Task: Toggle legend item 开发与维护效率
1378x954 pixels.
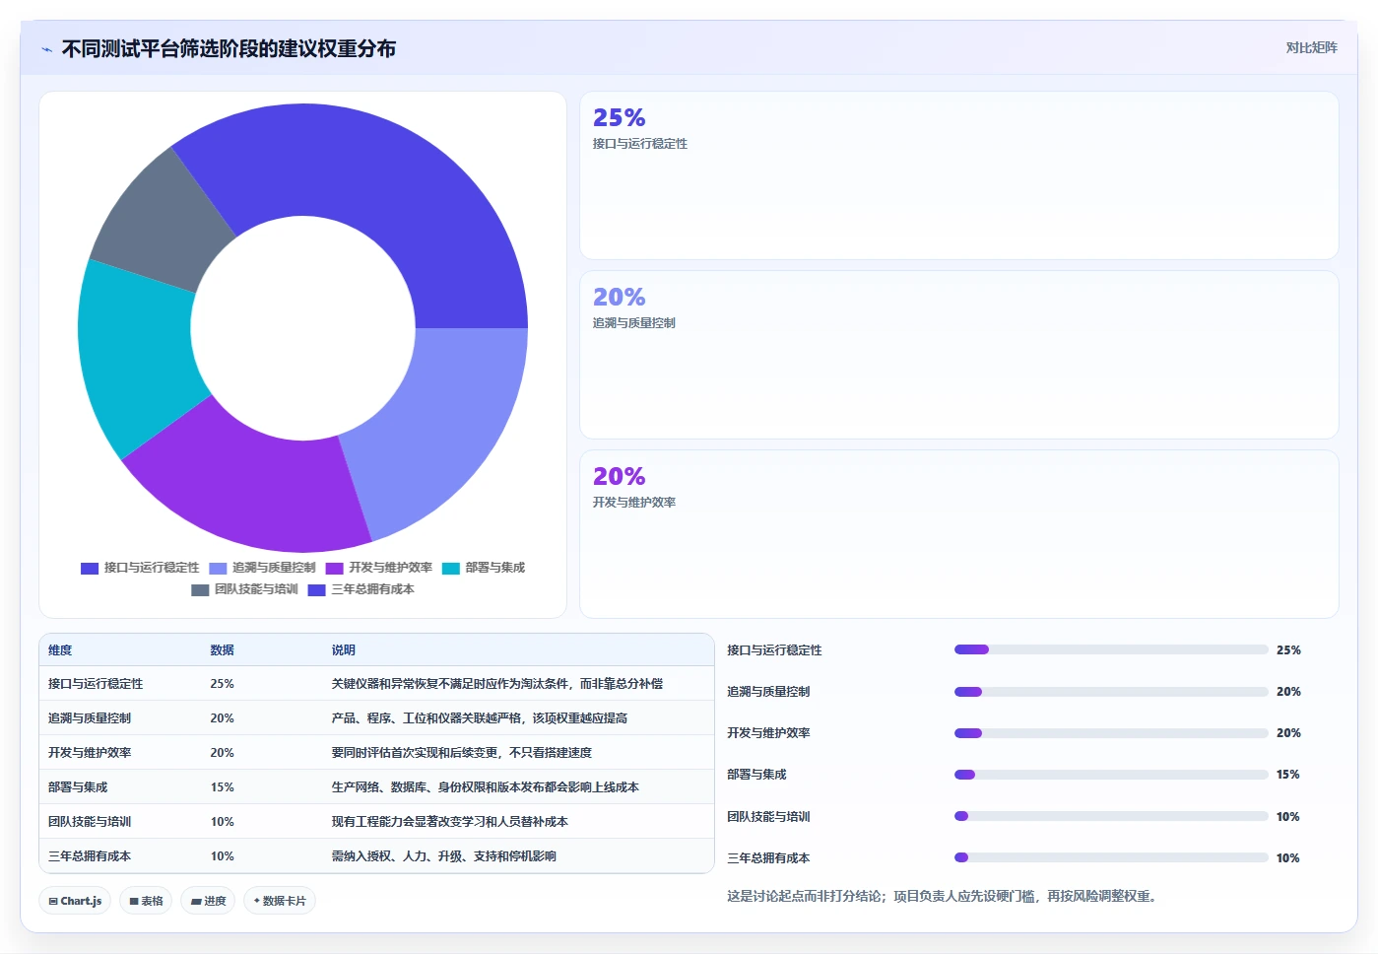Action: coord(378,568)
